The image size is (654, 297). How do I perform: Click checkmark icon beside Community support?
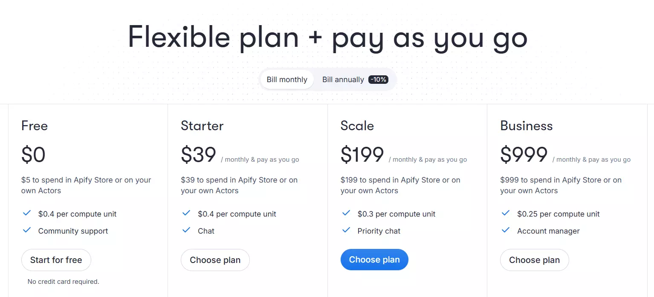coord(27,230)
